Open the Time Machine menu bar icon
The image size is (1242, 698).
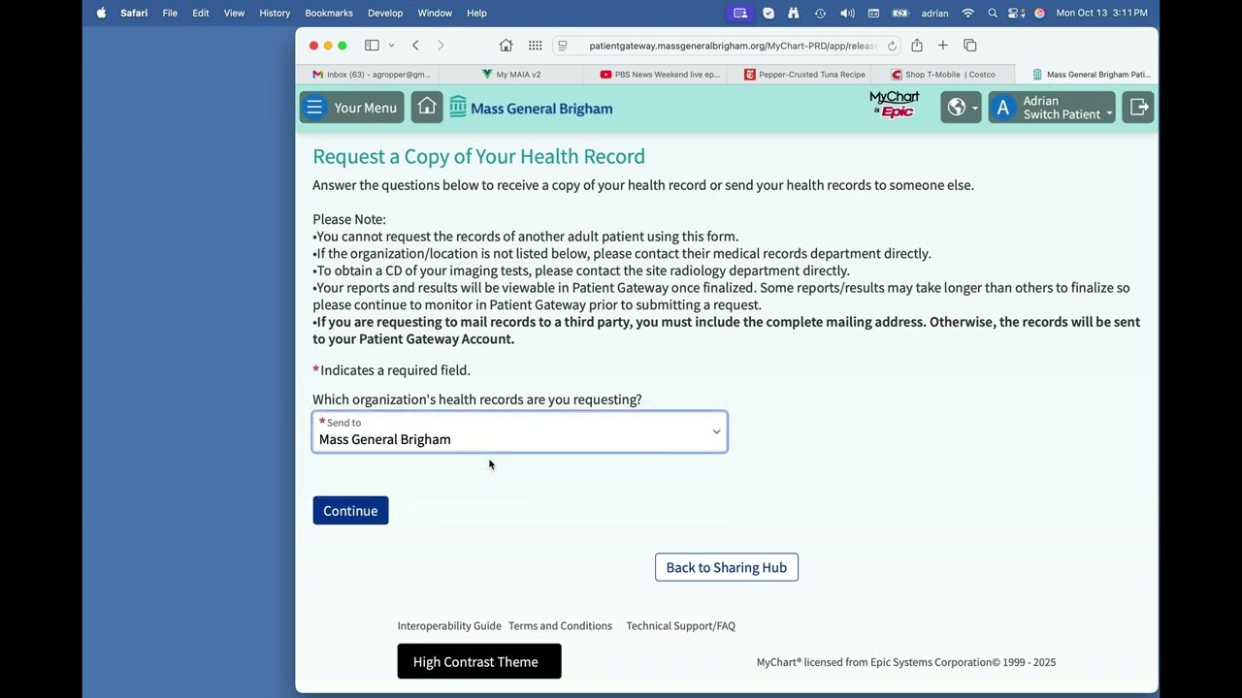pyautogui.click(x=821, y=13)
